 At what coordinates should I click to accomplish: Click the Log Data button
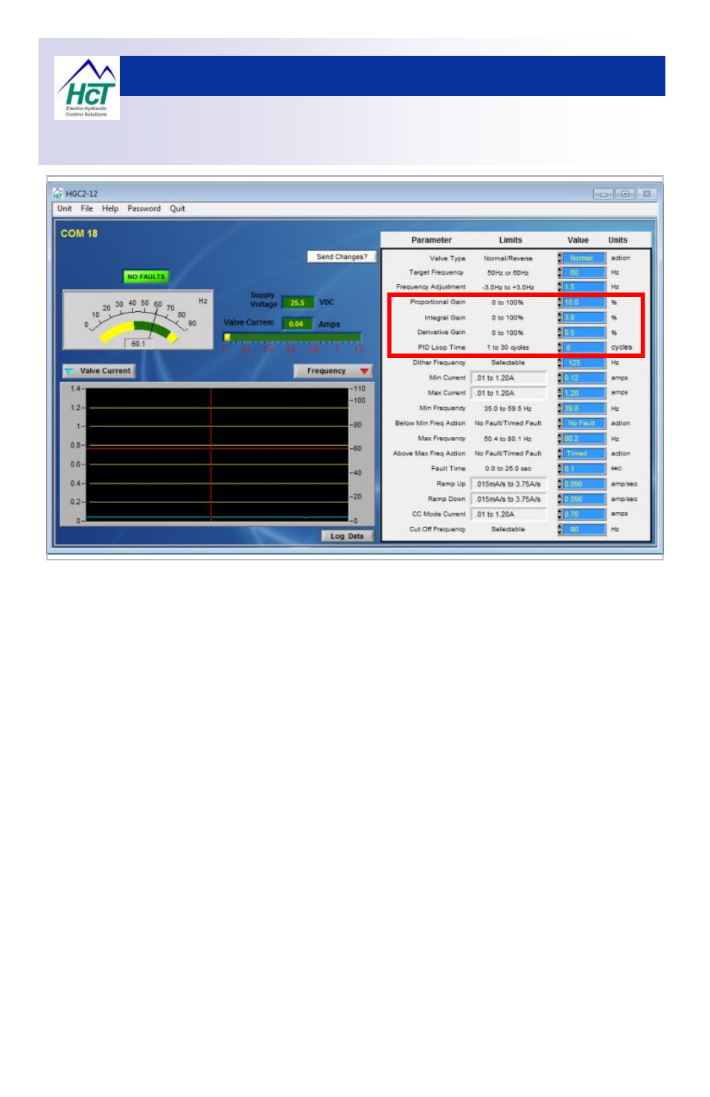point(347,536)
